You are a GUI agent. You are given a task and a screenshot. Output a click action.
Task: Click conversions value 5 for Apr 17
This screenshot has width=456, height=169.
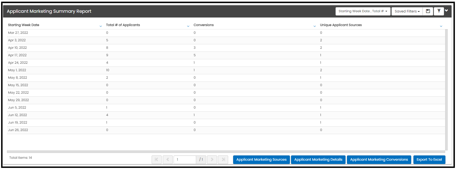tap(194, 55)
